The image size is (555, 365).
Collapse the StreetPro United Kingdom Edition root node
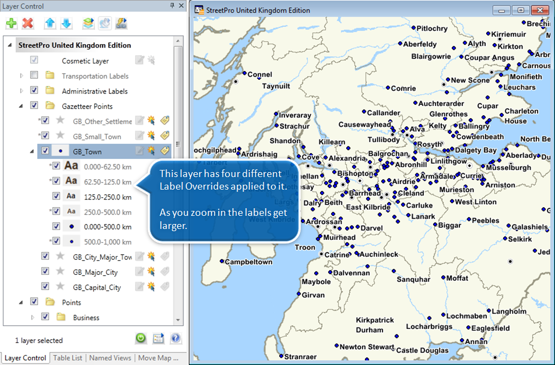(x=10, y=45)
